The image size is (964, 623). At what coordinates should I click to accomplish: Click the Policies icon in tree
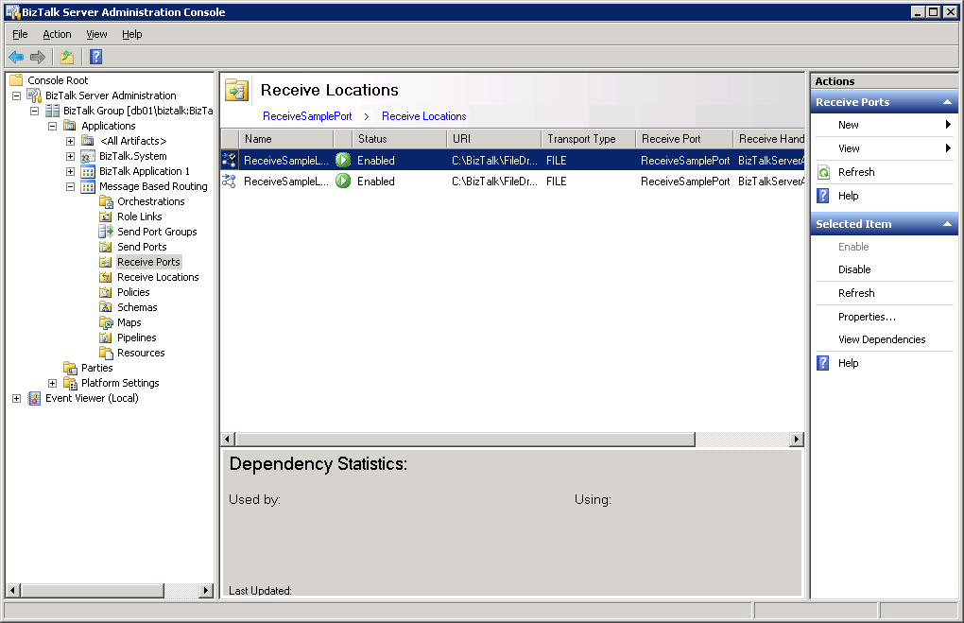pos(106,292)
